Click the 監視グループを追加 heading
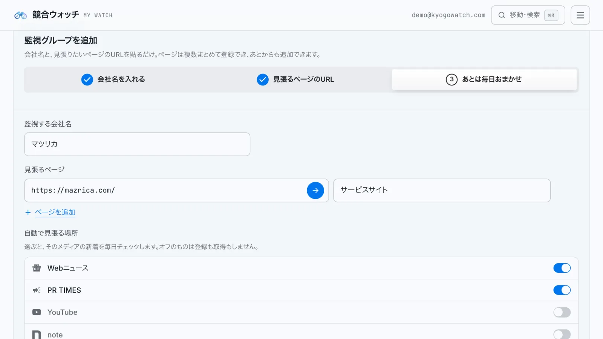 [61, 40]
